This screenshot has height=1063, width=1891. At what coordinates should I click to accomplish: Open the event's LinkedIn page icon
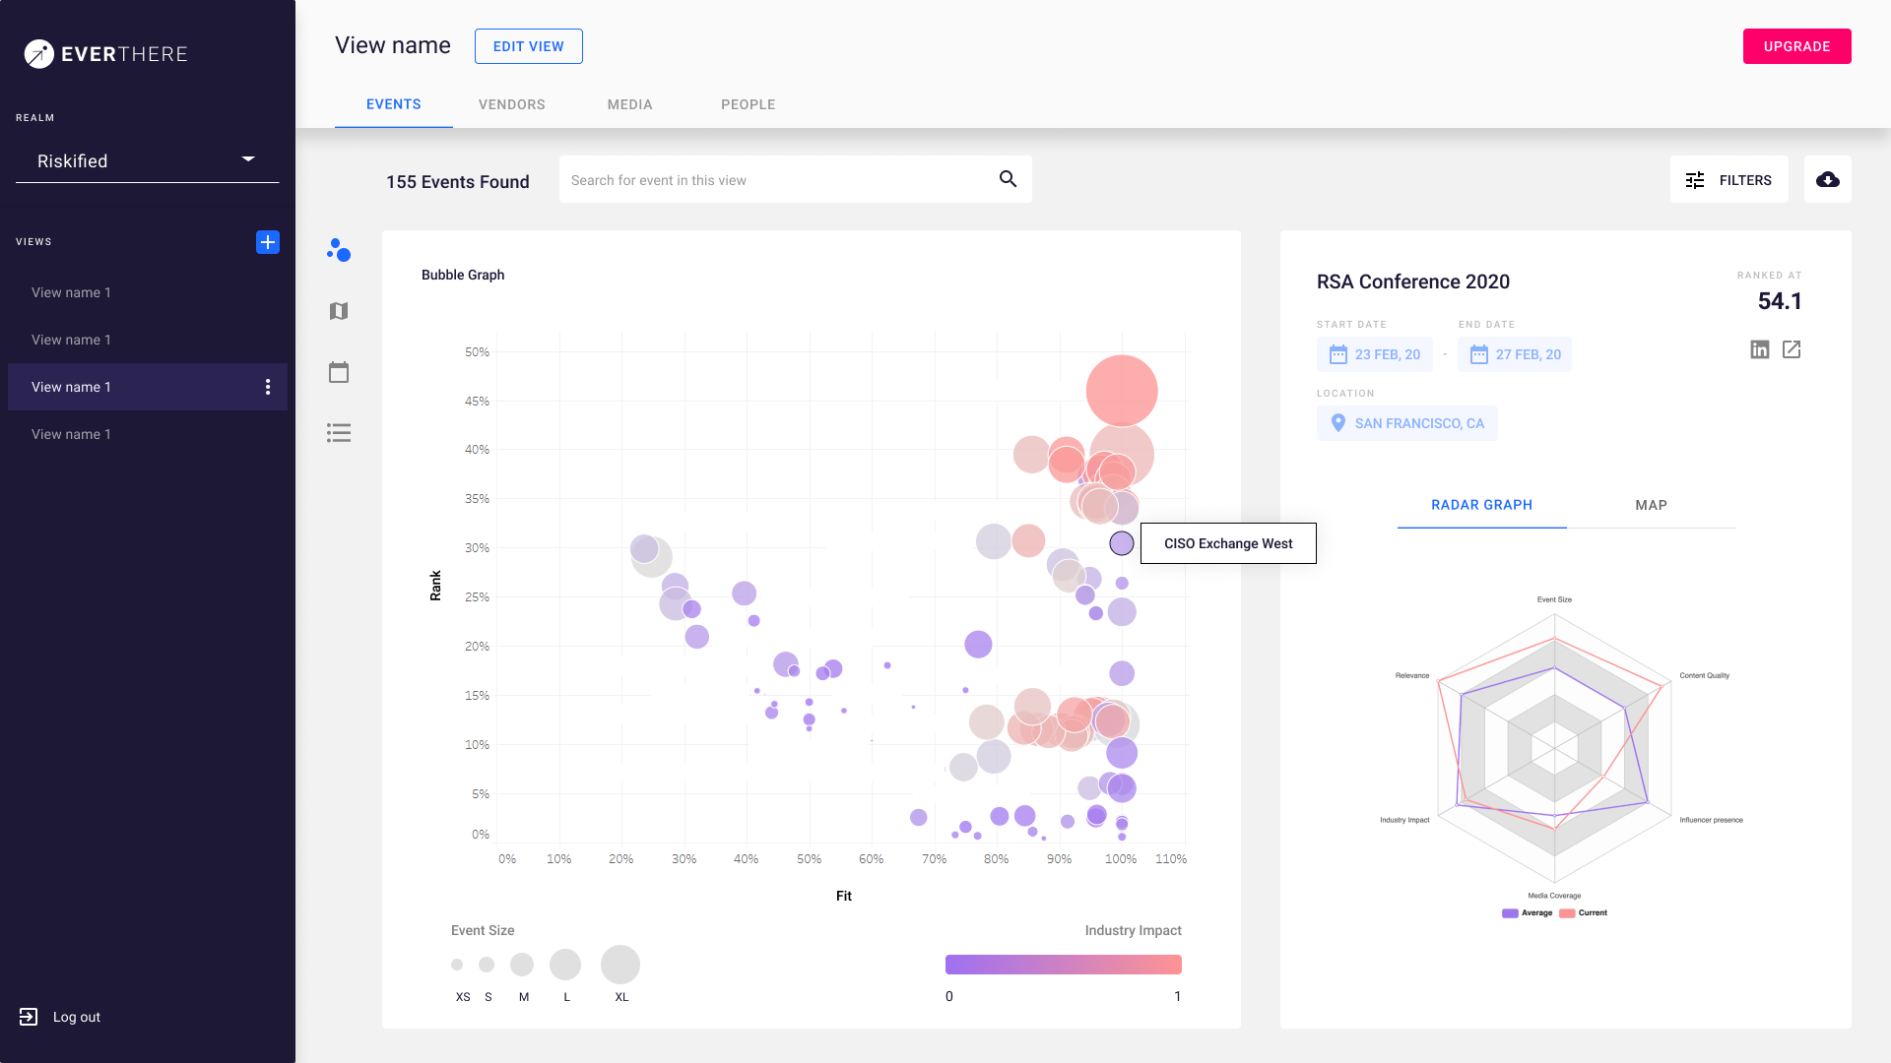(x=1760, y=349)
